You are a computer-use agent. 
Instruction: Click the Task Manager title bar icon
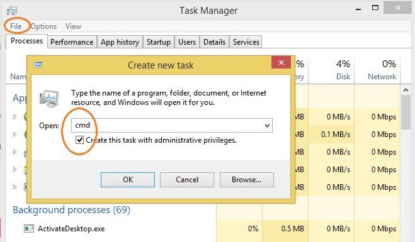12,10
